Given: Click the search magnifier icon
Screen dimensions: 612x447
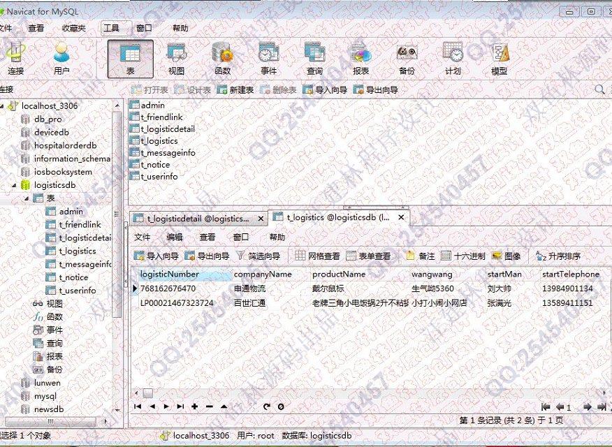Looking at the screenshot, I should click(599, 89).
